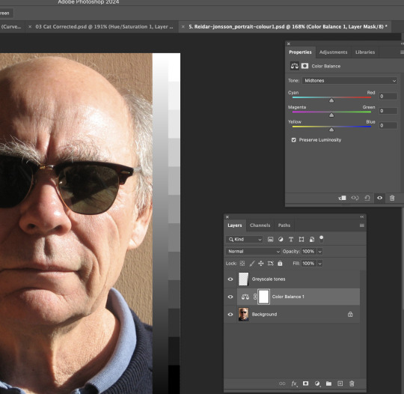The height and width of the screenshot is (394, 404).
Task: Lock image pixels brush icon
Action: [251, 264]
